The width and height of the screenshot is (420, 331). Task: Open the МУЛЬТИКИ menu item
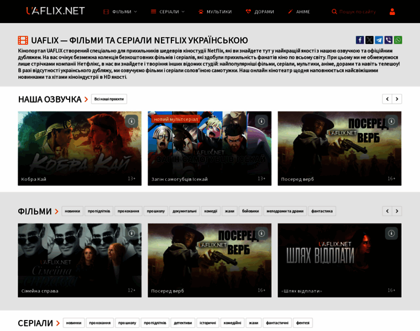pyautogui.click(x=215, y=12)
